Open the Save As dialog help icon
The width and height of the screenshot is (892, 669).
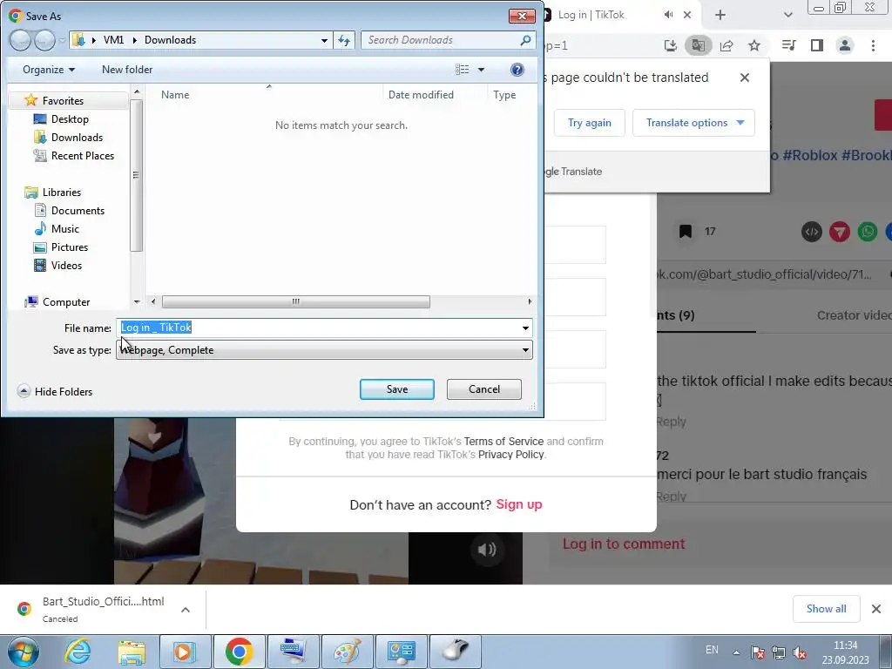(x=517, y=70)
